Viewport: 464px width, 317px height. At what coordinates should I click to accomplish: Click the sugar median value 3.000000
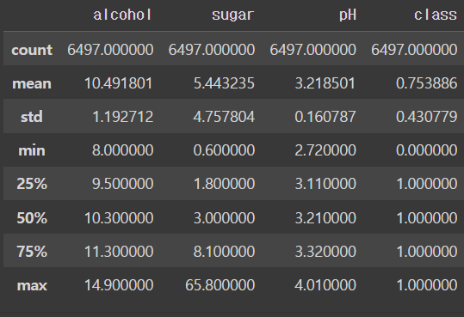224,218
